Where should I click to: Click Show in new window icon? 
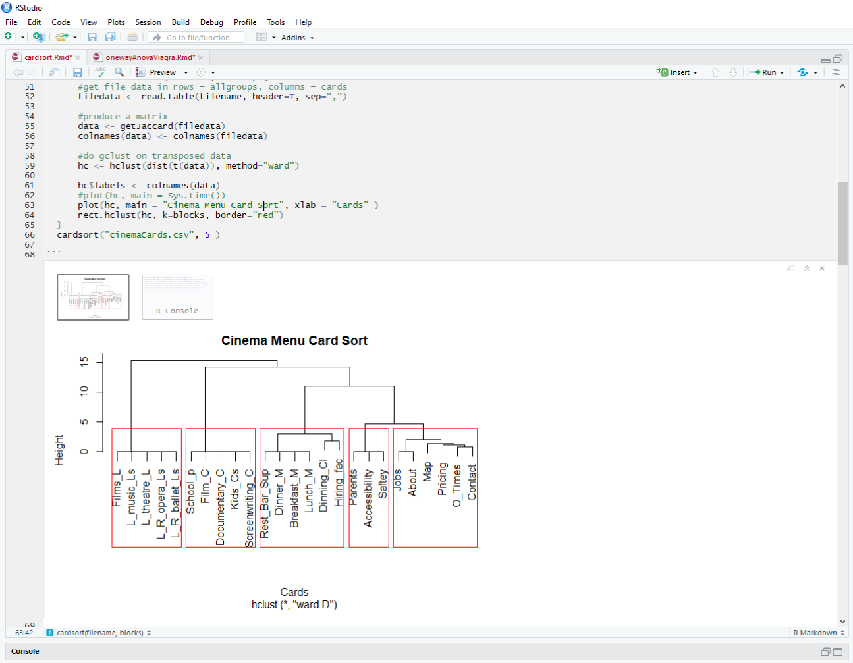point(55,72)
